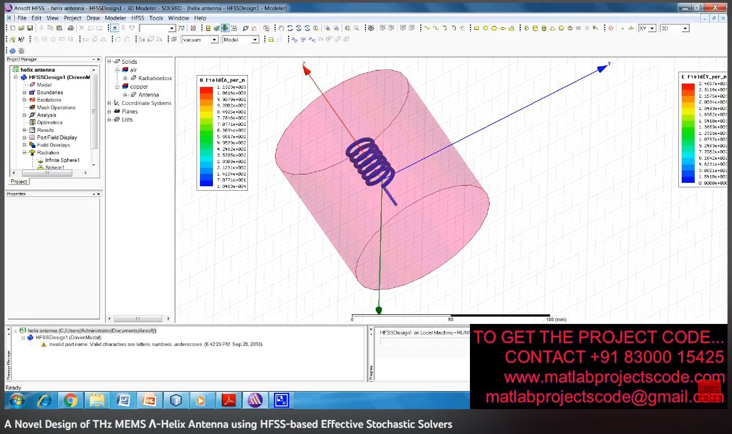Select the Draw circle tool

pos(485,28)
